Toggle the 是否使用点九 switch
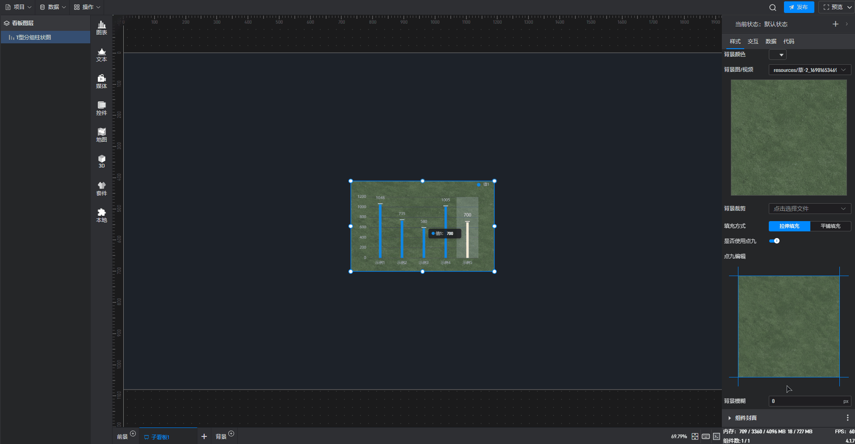The image size is (855, 444). [774, 241]
